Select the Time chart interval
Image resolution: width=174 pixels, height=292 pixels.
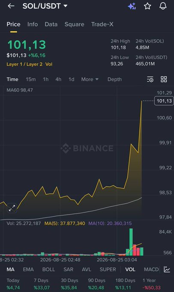[x=12, y=79]
